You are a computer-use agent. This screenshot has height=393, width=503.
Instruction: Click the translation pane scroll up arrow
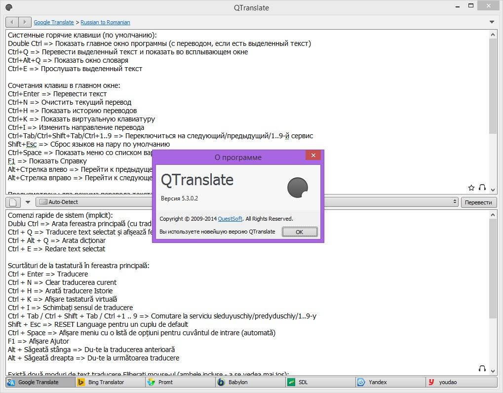(x=493, y=215)
